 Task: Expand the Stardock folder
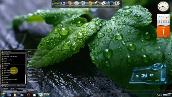[6, 65]
